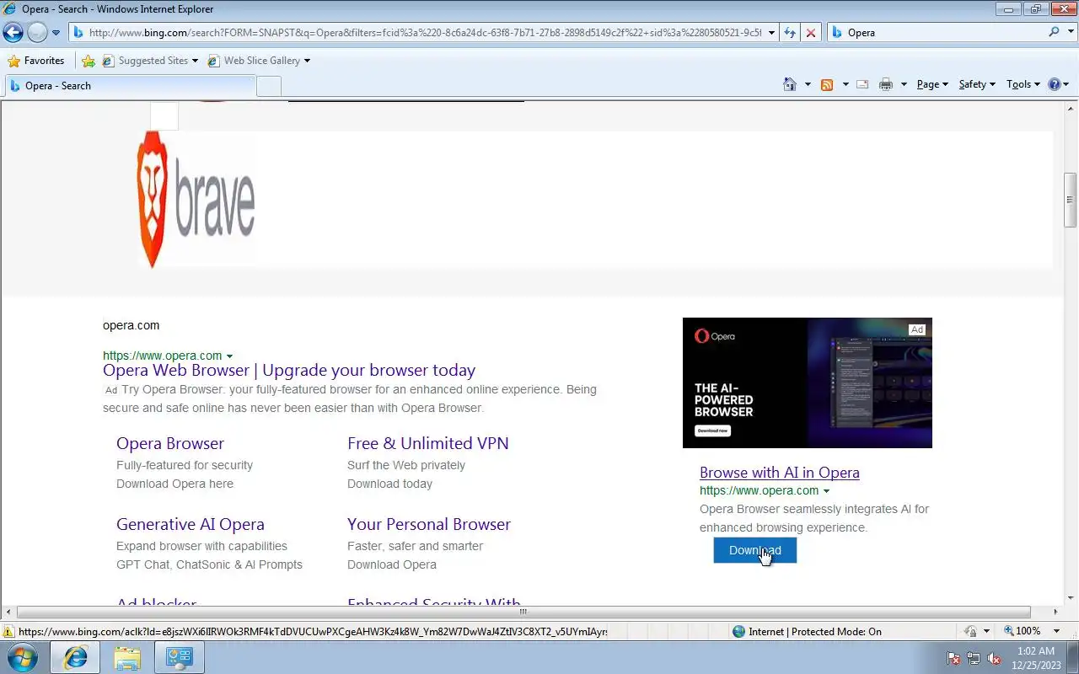Click Internet Explorer taskbar icon
The width and height of the screenshot is (1079, 674).
[75, 658]
